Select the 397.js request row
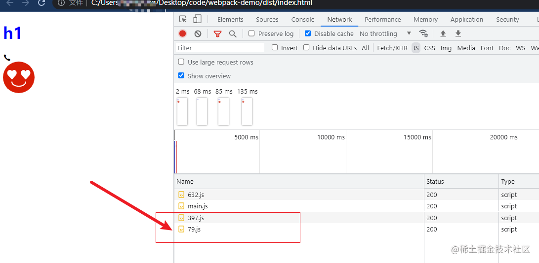This screenshot has width=539, height=263. tap(357, 218)
